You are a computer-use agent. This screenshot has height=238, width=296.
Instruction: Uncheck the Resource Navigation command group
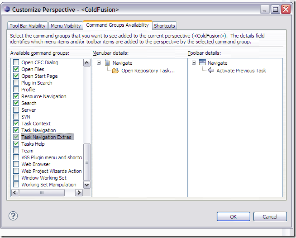point(16,96)
